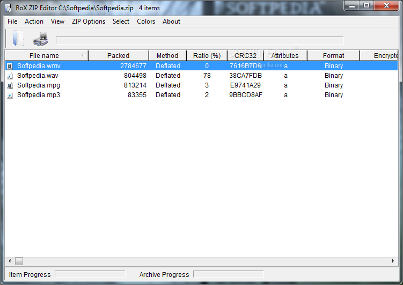
Task: Click the Archive Progress bar
Action: coord(228,274)
